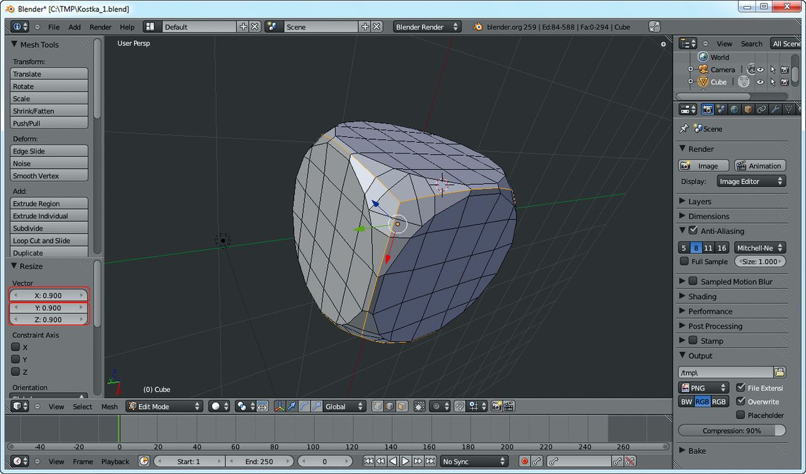Jump to previous keyframe in timeline

380,461
